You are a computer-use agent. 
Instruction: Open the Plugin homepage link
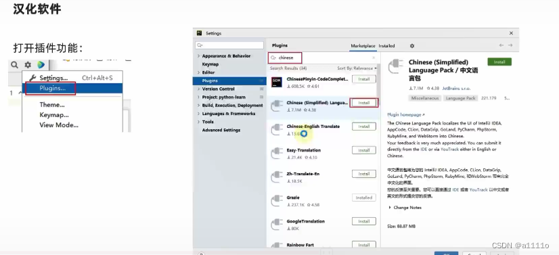pos(405,115)
